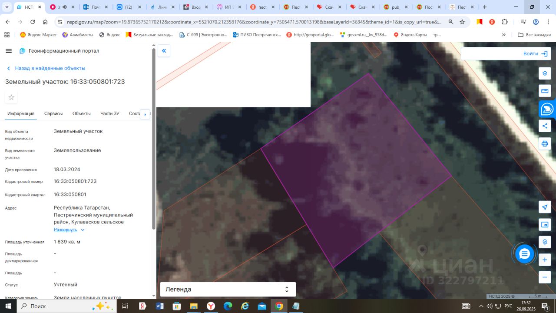This screenshot has height=313, width=556.
Task: Expand the Легенда dropdown
Action: click(x=286, y=290)
